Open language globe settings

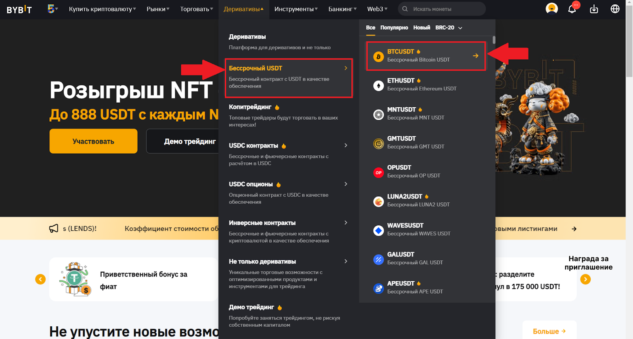click(615, 9)
